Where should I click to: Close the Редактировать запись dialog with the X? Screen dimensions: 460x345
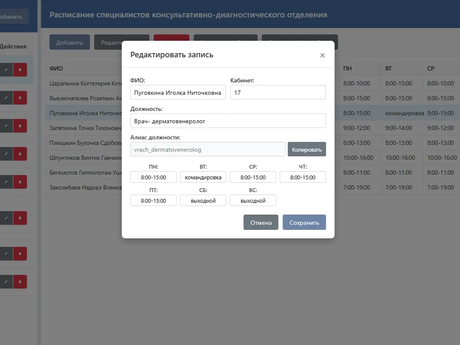322,55
